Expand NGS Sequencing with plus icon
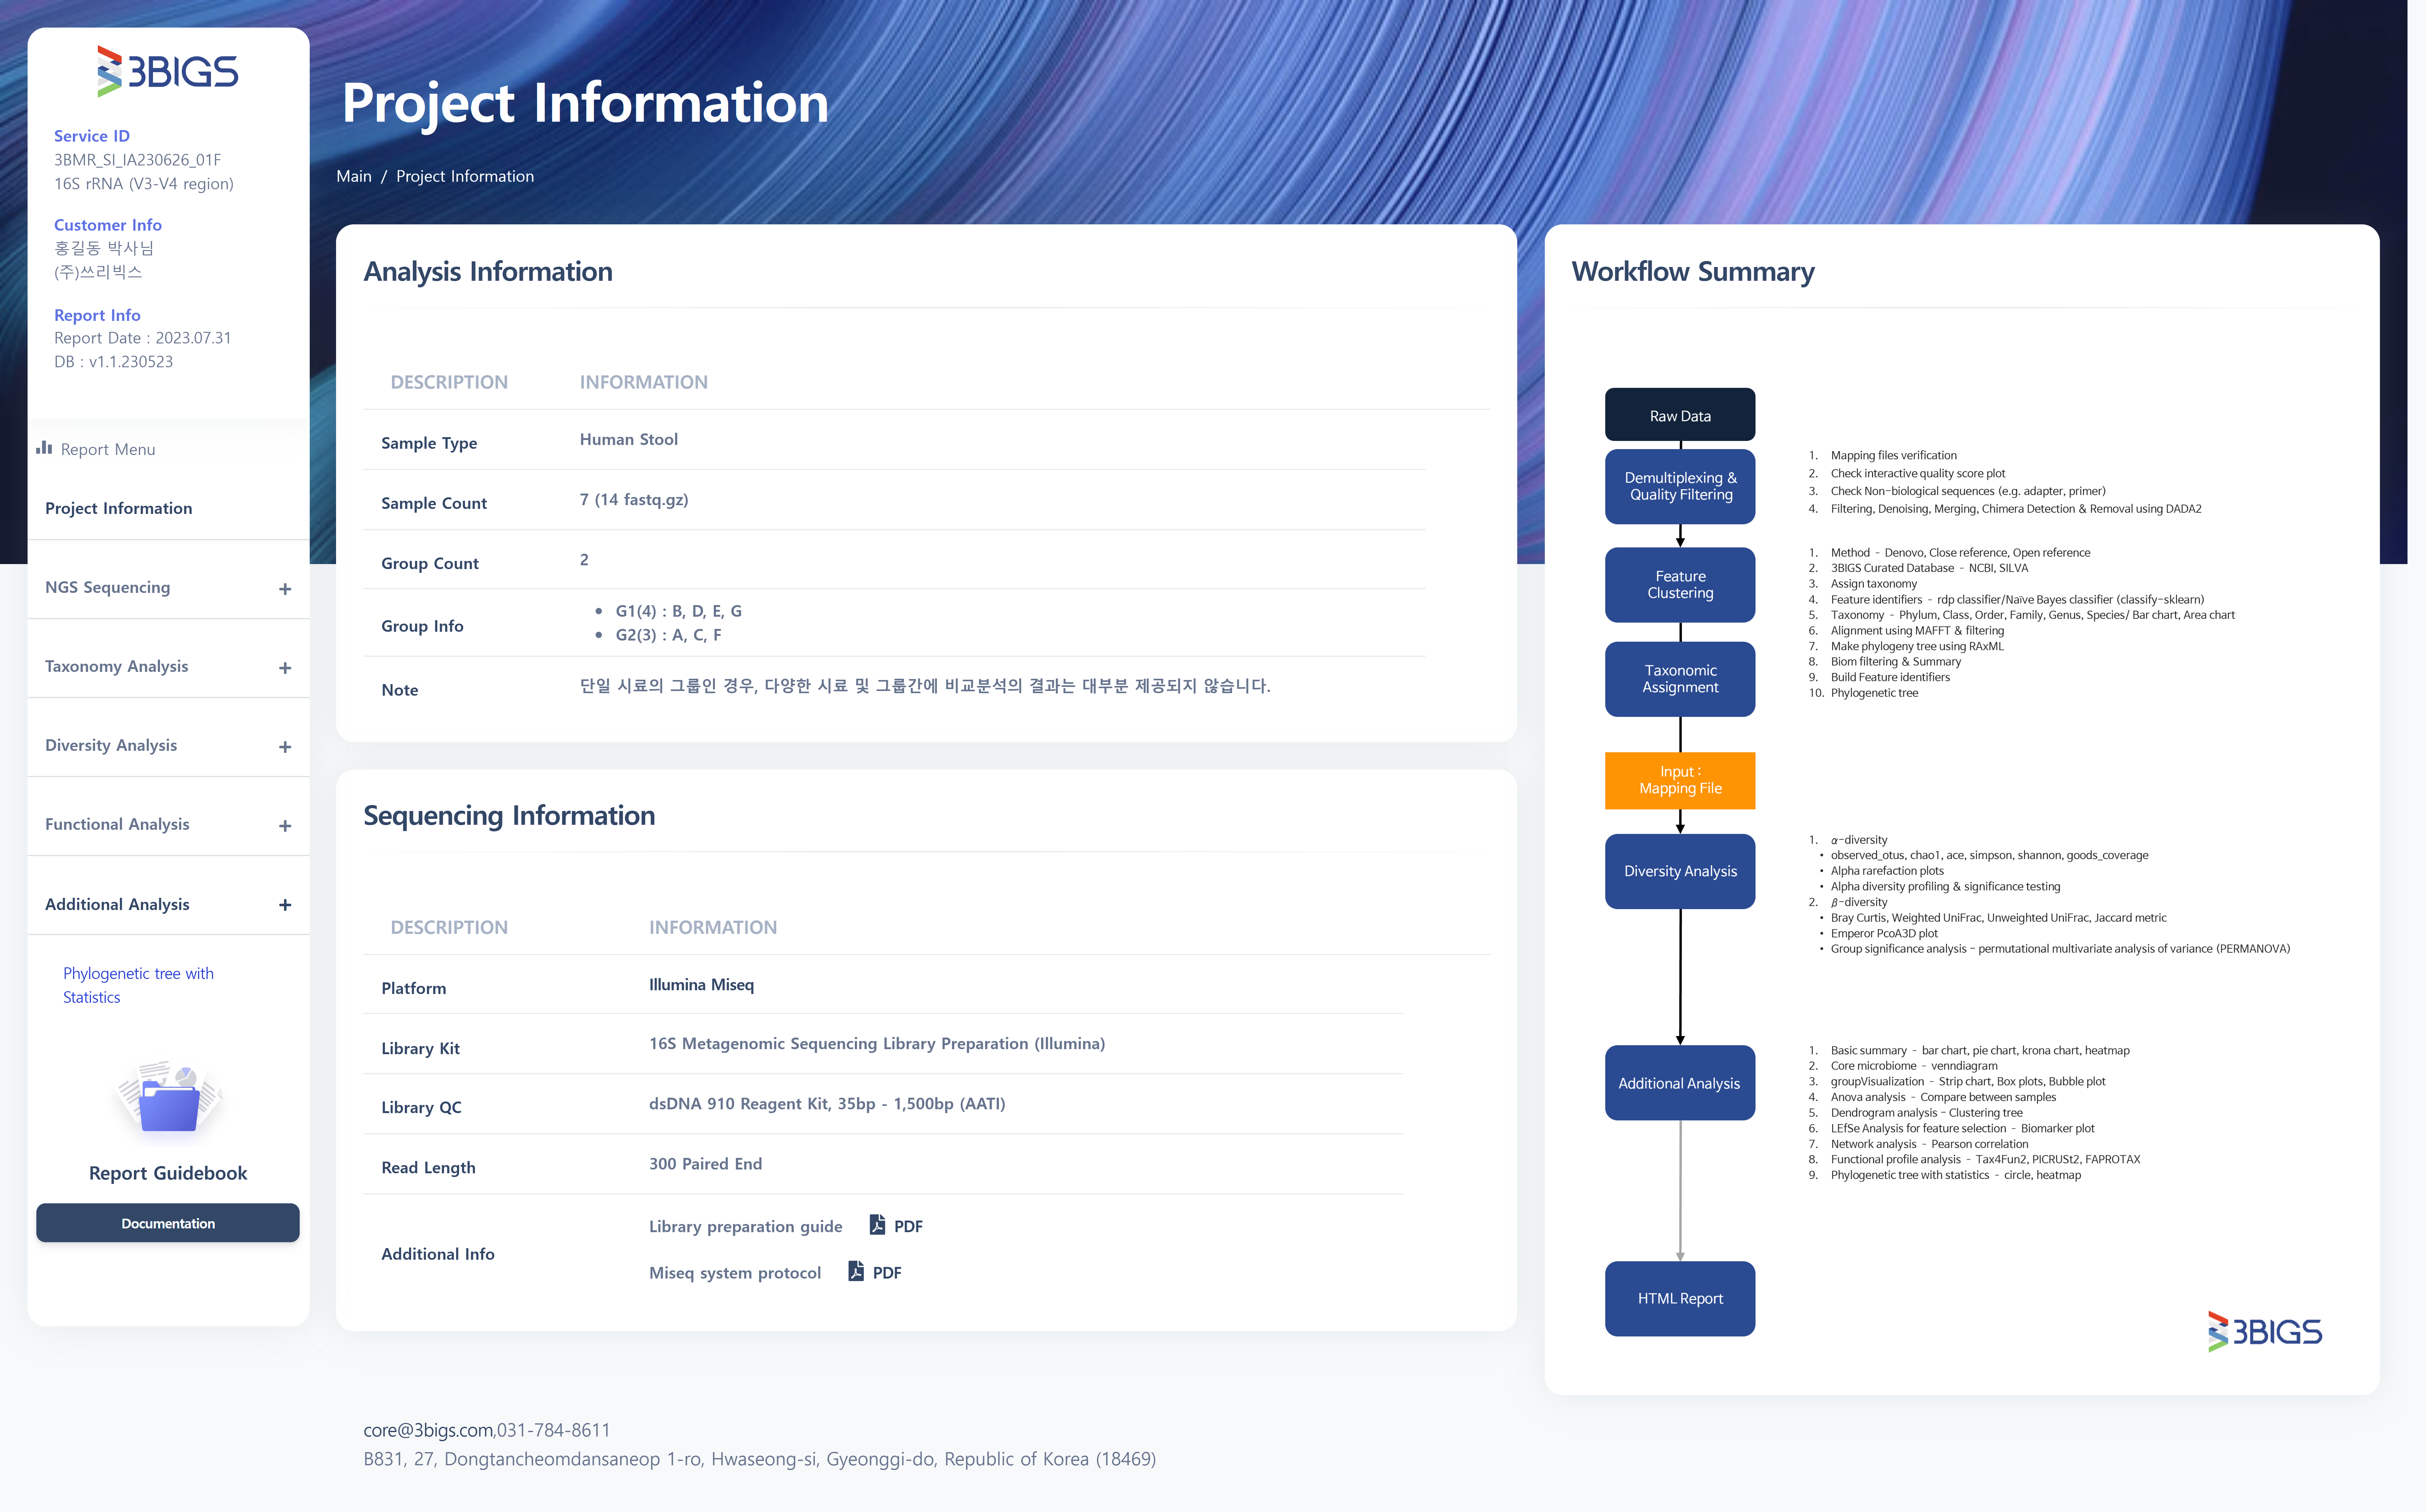 285,589
